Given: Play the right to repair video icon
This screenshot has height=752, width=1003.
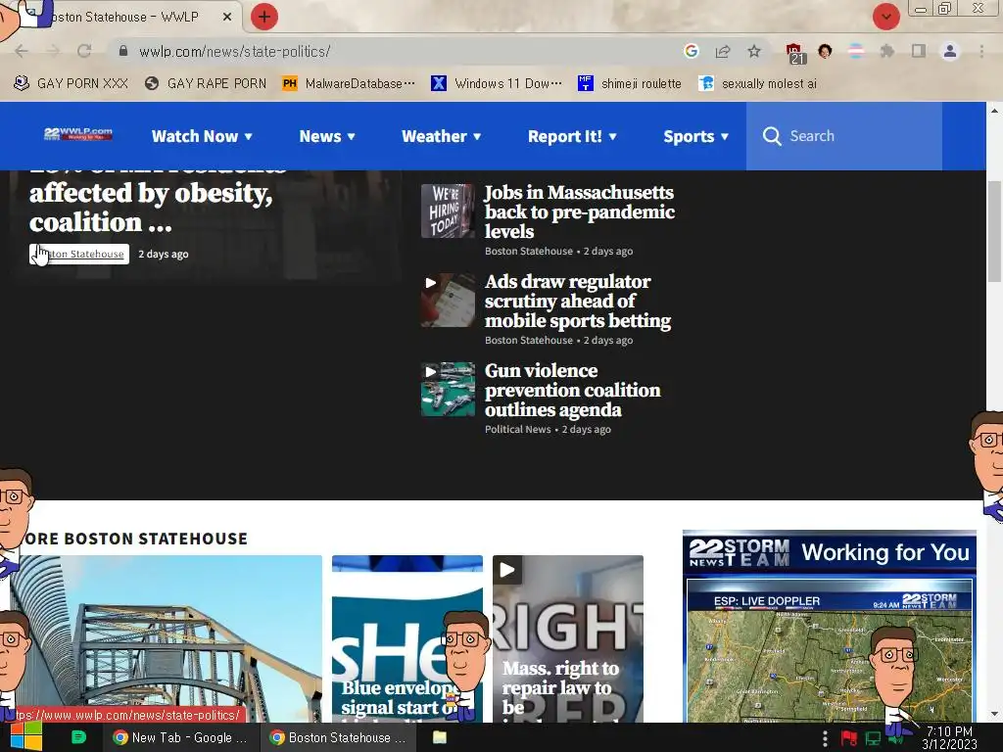Looking at the screenshot, I should 507,570.
